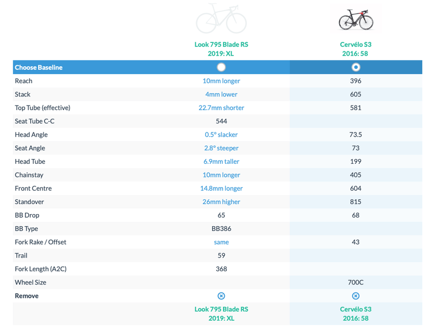Screen dimensions: 424x328
Task: Click the '10mm longer' reach difference
Action: (x=221, y=81)
